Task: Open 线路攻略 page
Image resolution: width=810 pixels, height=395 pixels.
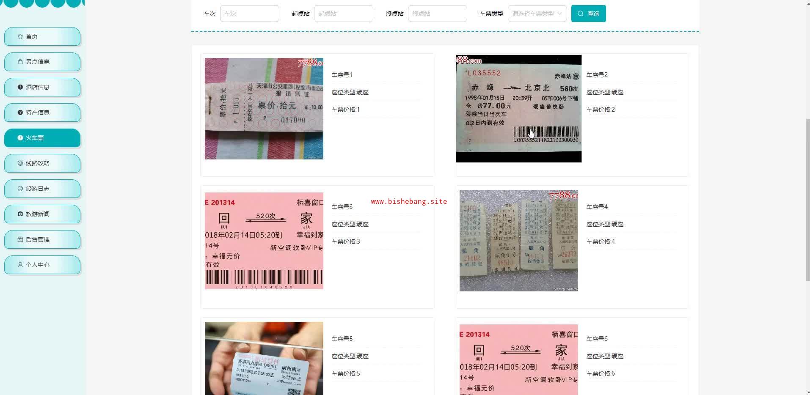Action: coord(42,163)
